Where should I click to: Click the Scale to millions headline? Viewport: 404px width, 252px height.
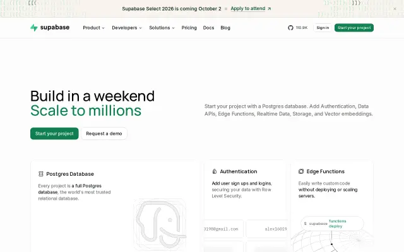click(86, 111)
